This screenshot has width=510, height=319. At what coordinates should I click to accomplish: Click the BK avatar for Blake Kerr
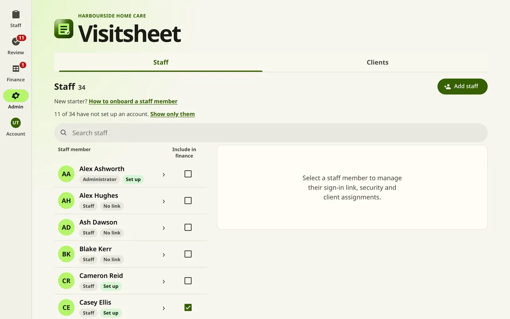(66, 254)
